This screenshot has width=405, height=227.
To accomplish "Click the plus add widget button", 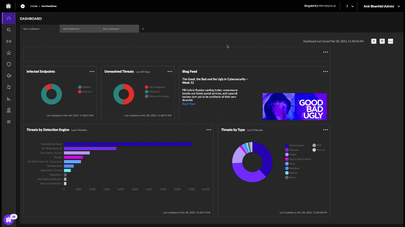I will click(x=374, y=41).
